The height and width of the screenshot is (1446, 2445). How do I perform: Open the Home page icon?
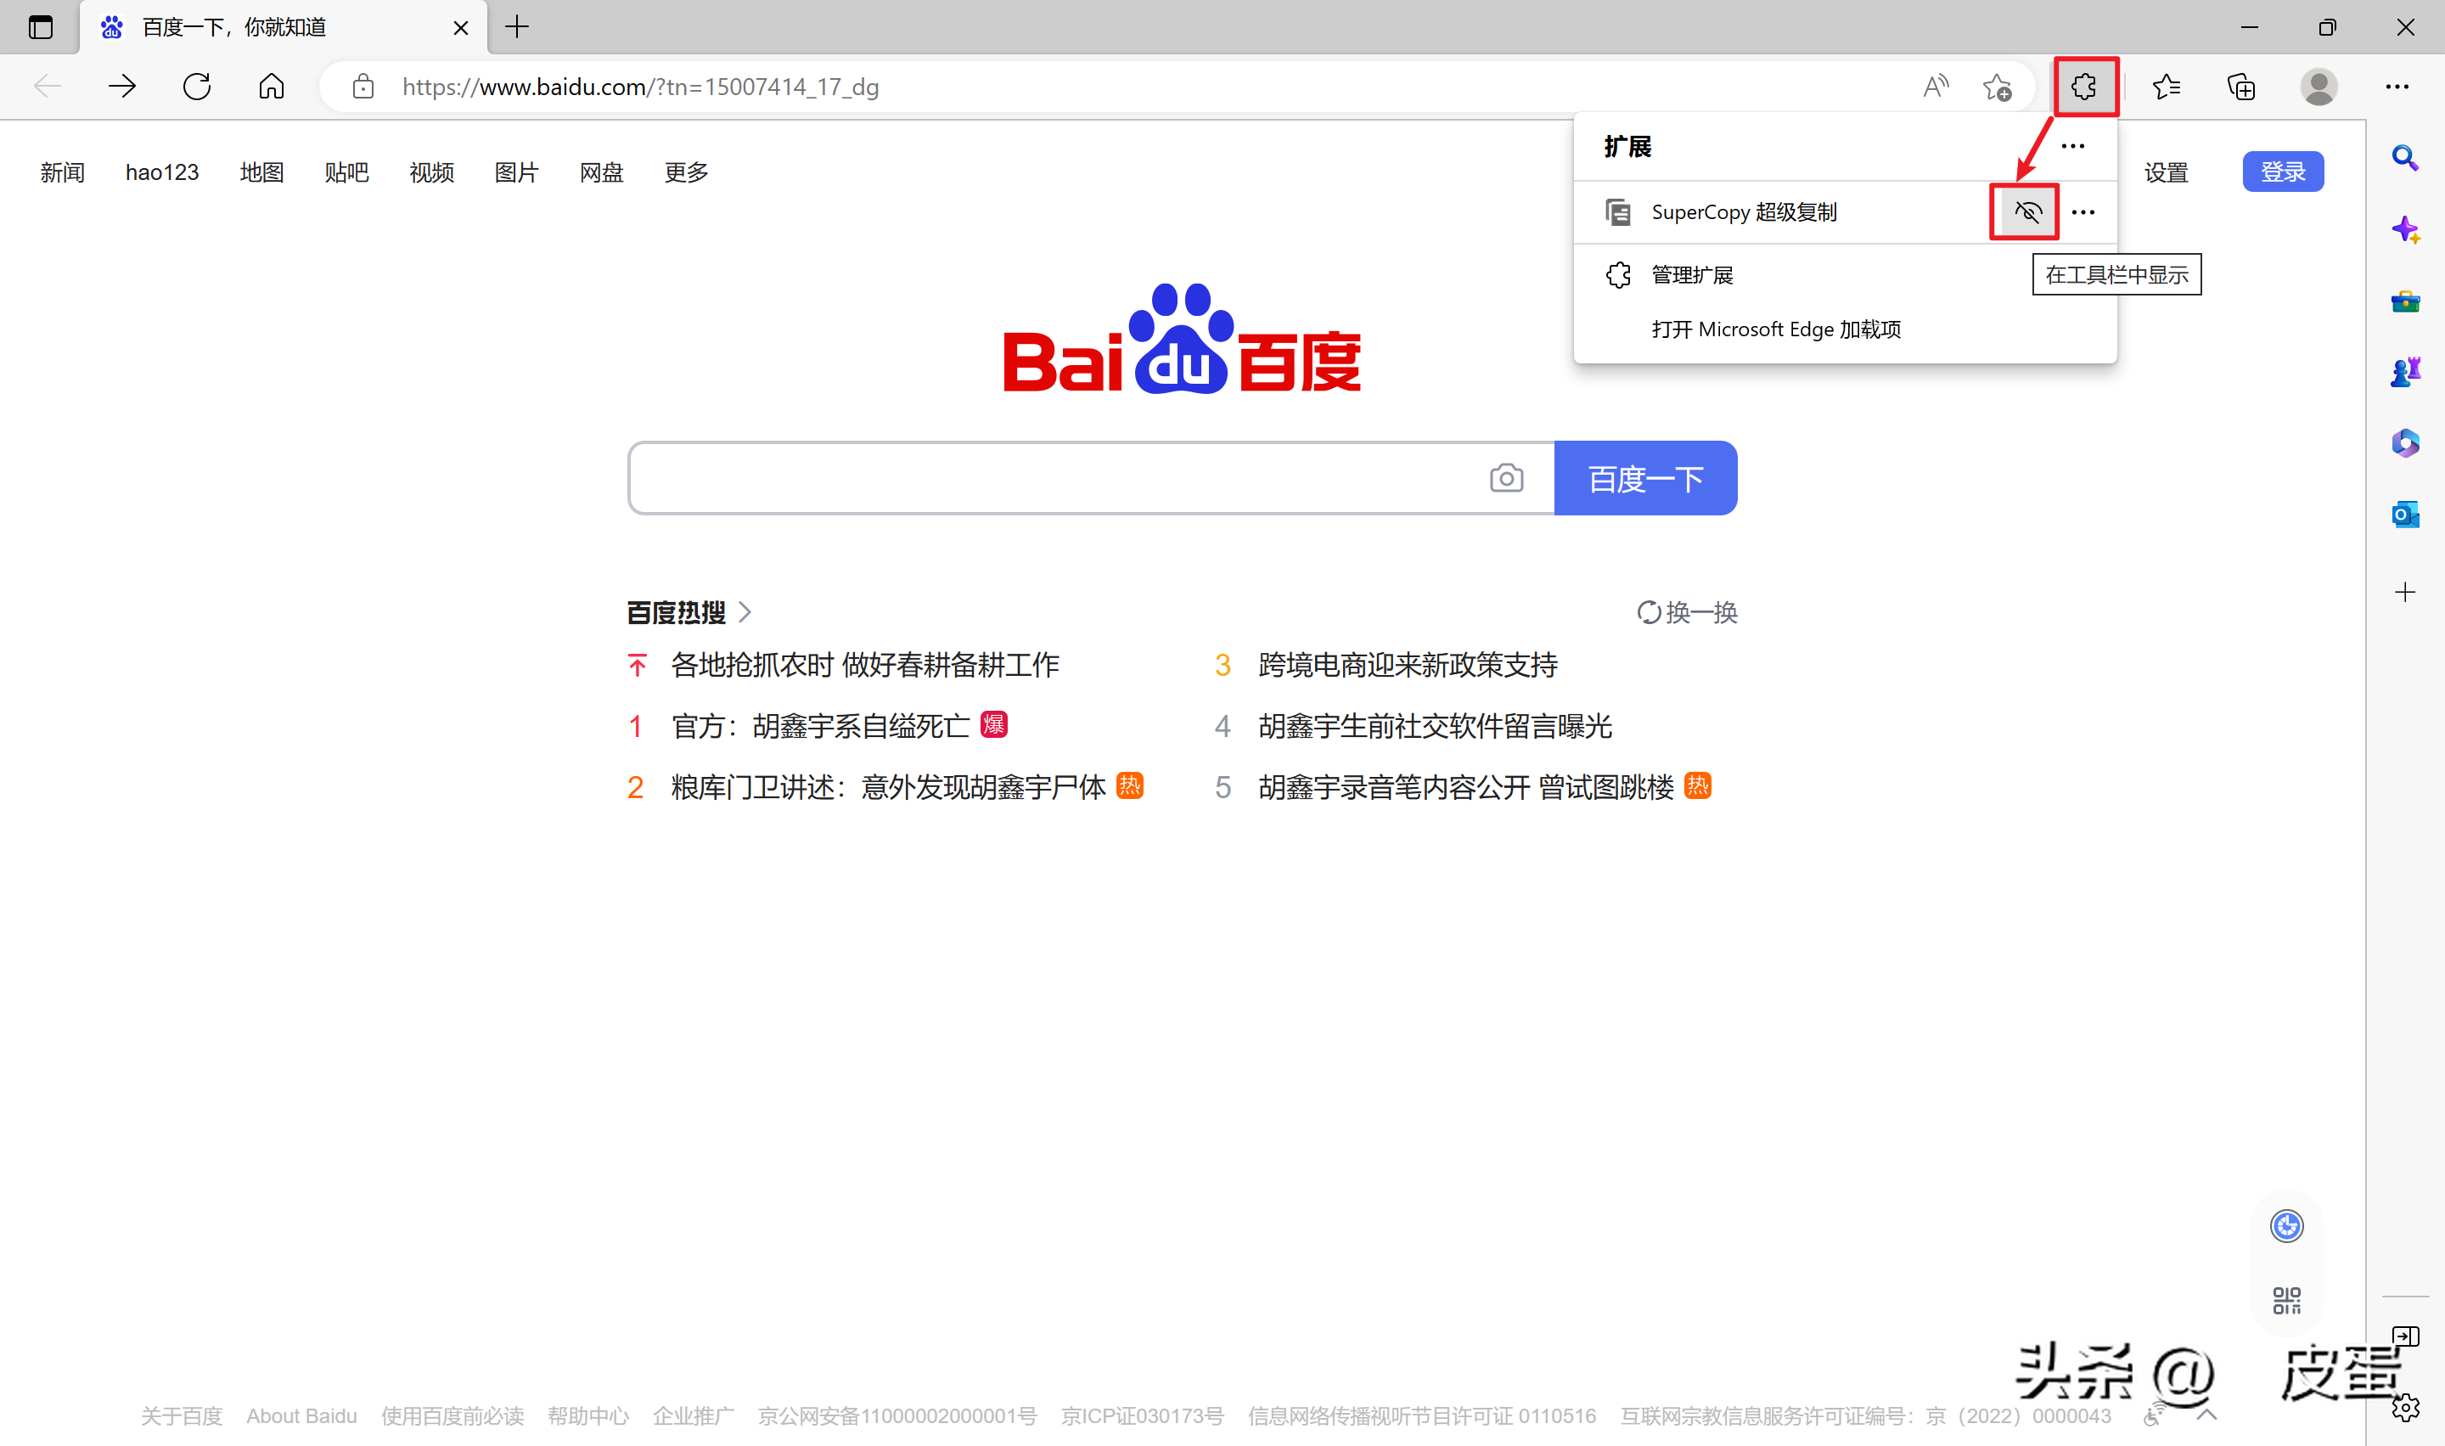pyautogui.click(x=272, y=87)
